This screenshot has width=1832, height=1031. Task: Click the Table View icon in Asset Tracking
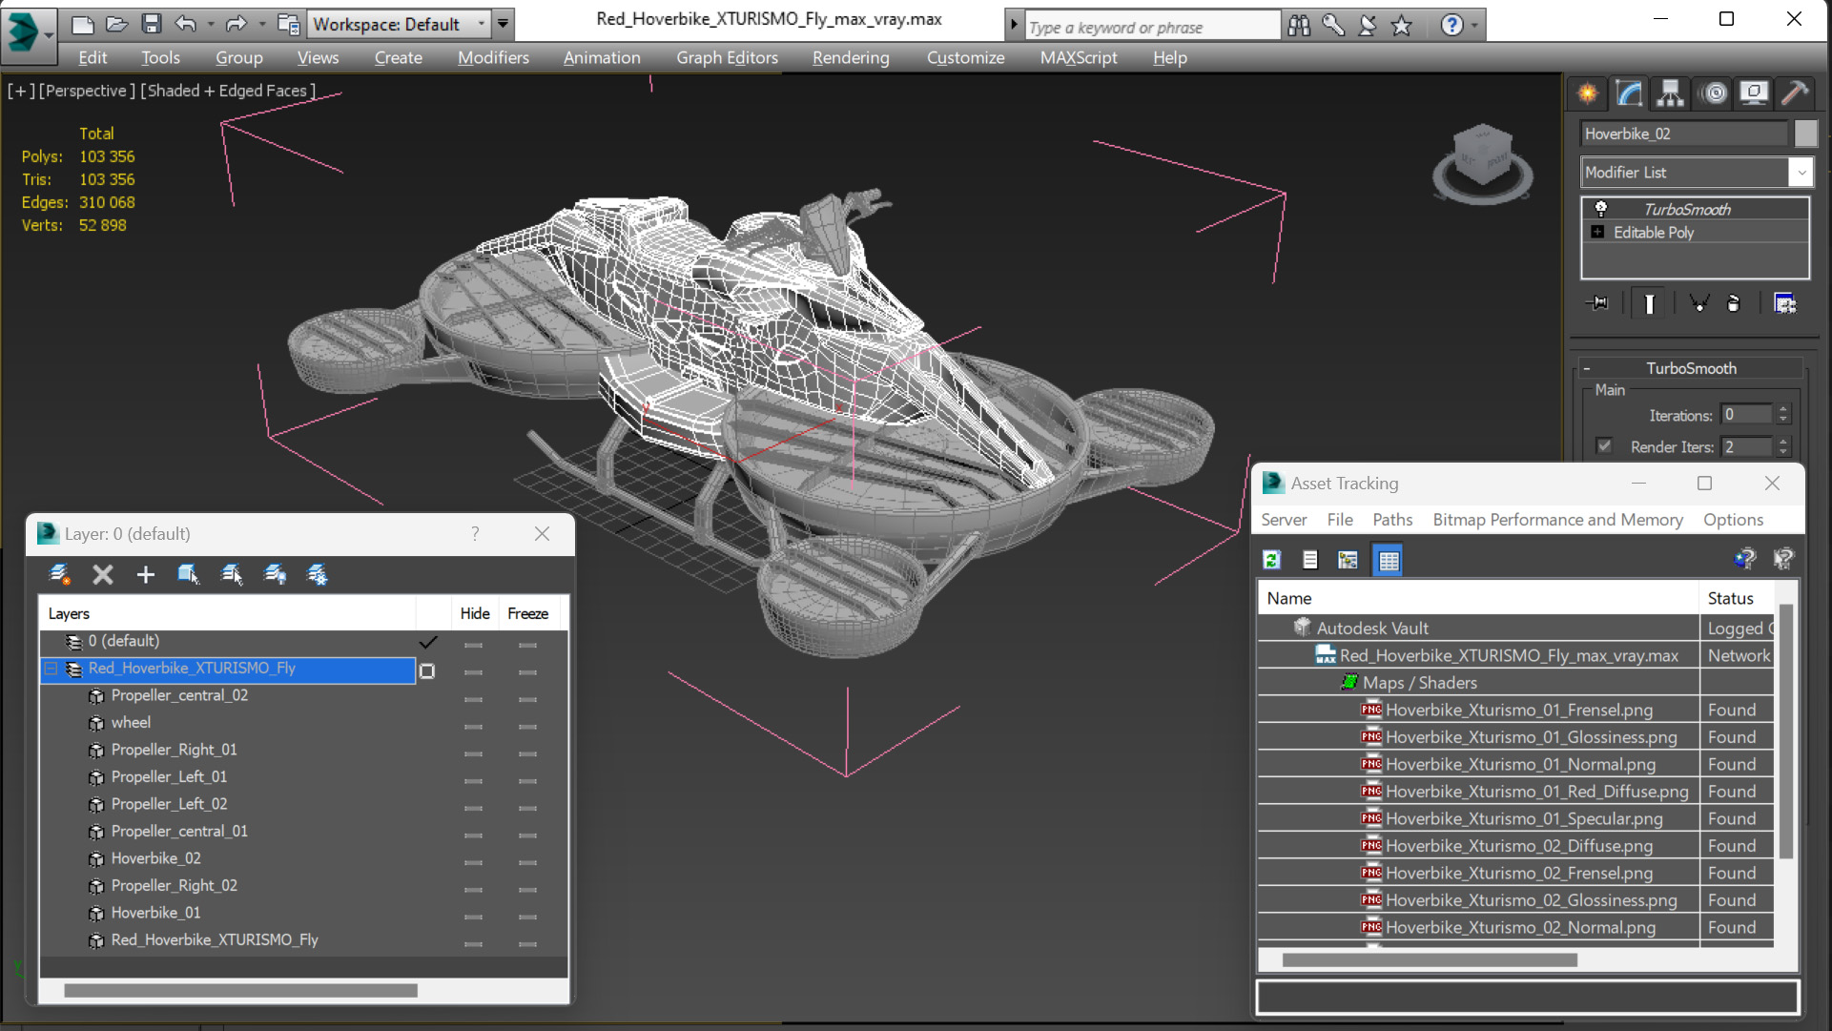pyautogui.click(x=1389, y=560)
